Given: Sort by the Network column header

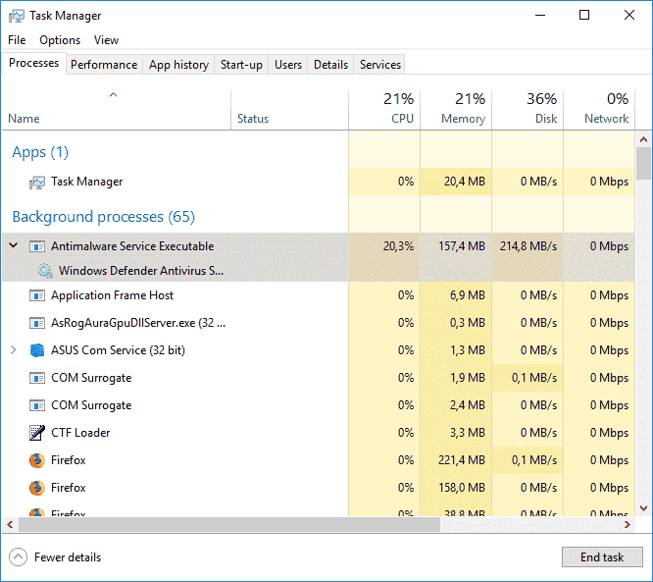Looking at the screenshot, I should tap(599, 110).
